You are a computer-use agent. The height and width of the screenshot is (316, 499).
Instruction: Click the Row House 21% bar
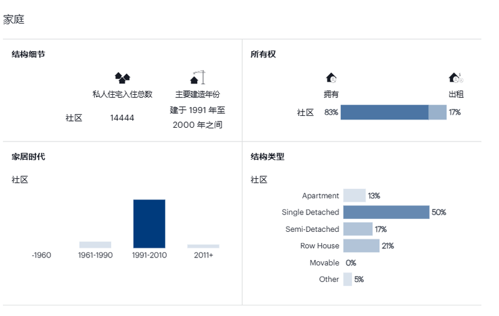coord(361,246)
